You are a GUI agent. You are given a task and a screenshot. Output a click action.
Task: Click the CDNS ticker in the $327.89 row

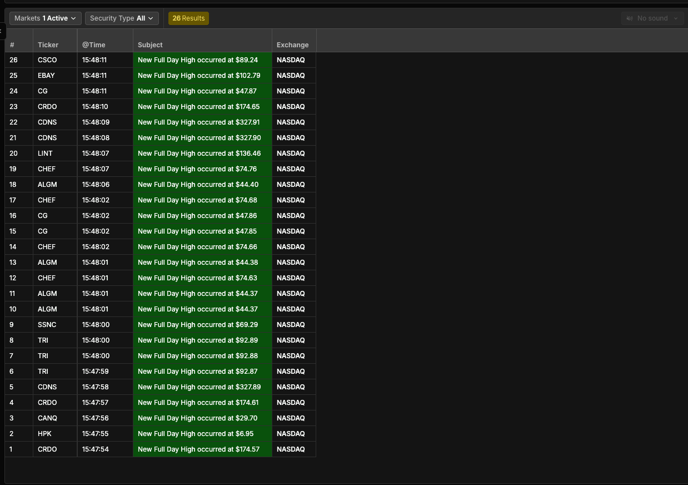[x=55, y=387]
